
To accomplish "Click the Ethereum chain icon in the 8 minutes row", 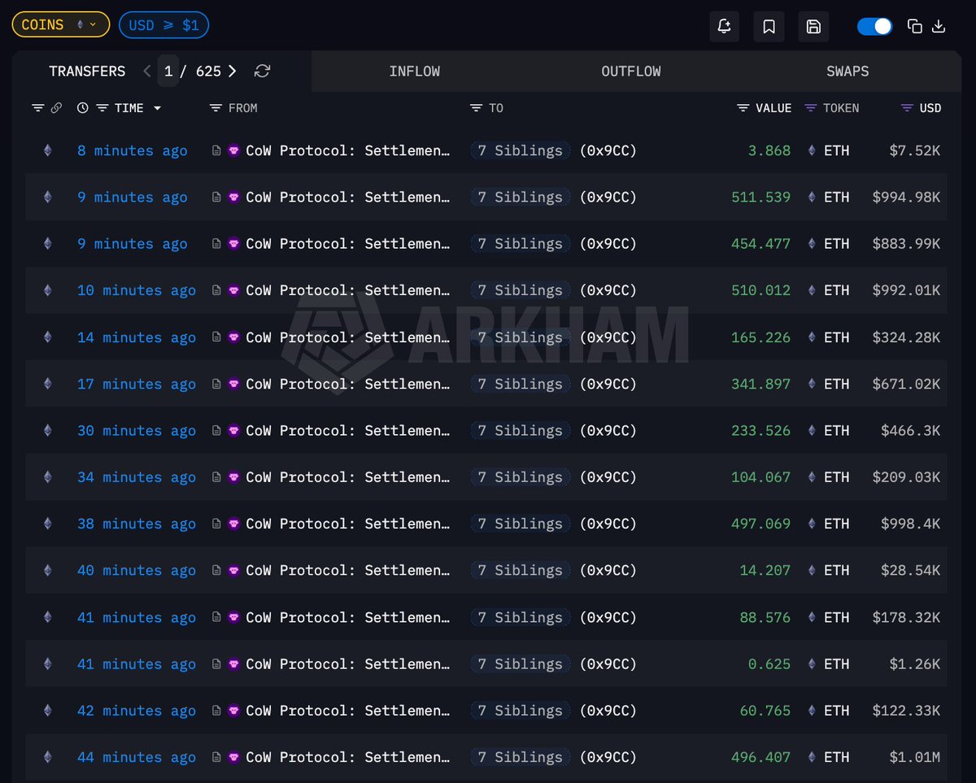I will [x=47, y=150].
